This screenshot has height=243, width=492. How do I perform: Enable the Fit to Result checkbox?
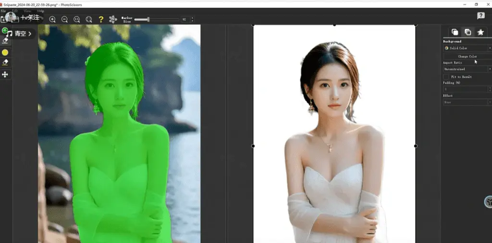coord(446,77)
